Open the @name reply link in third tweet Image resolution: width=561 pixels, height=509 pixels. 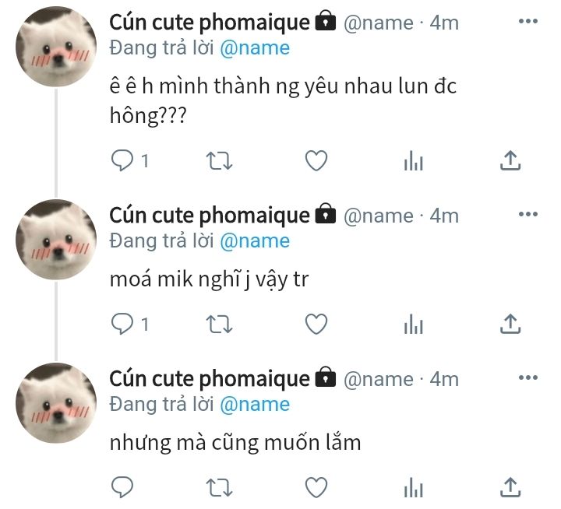coord(255,405)
